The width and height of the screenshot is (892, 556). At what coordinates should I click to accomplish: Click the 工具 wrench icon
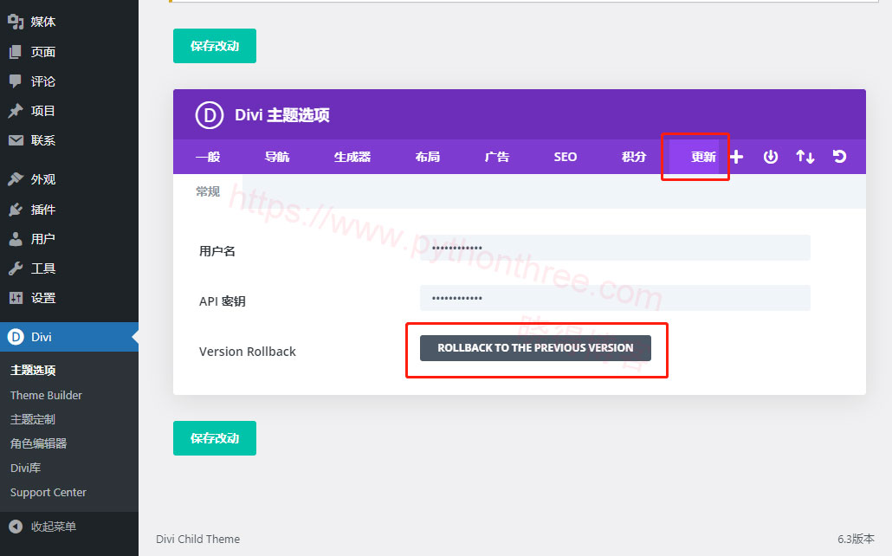[16, 268]
